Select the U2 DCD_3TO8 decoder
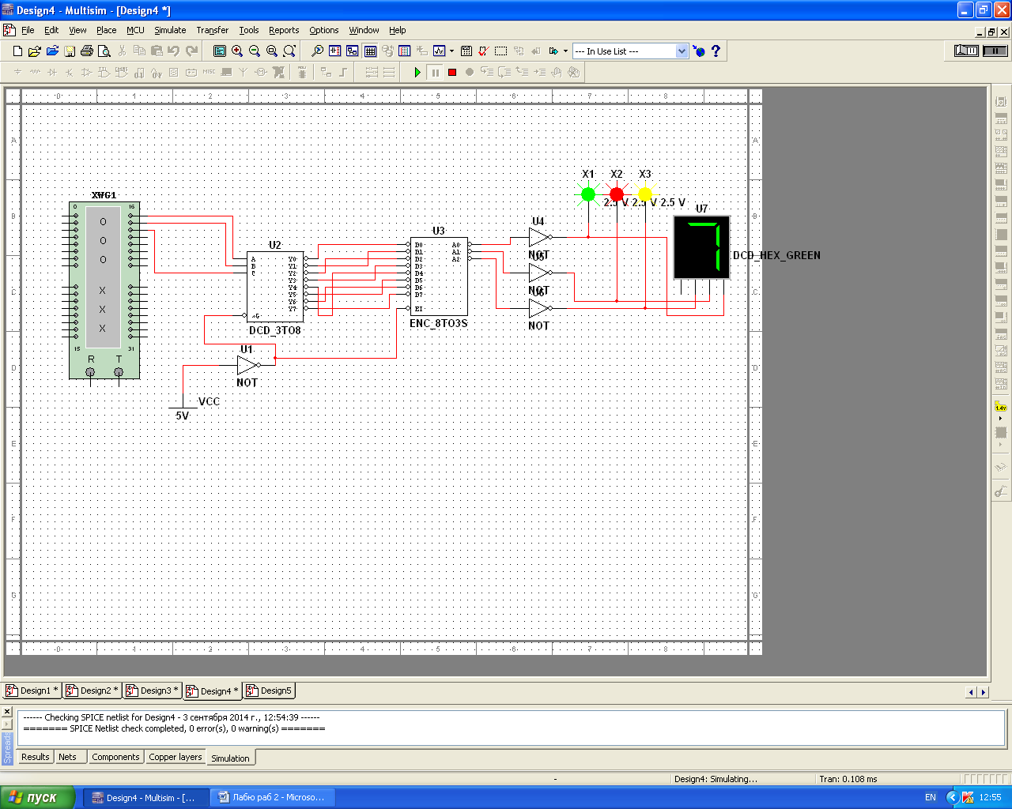 (x=274, y=287)
